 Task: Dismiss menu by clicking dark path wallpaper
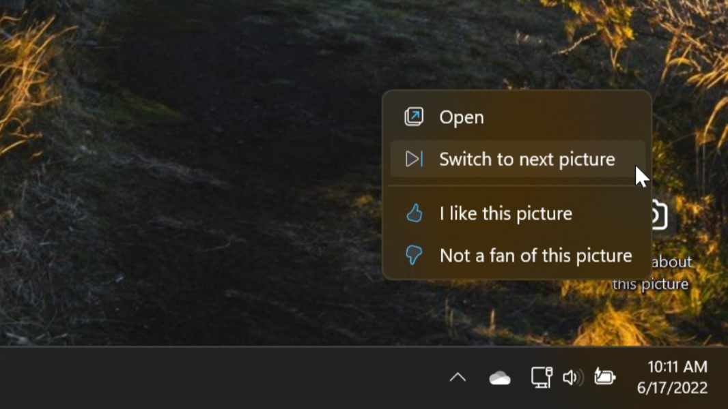tap(205, 204)
